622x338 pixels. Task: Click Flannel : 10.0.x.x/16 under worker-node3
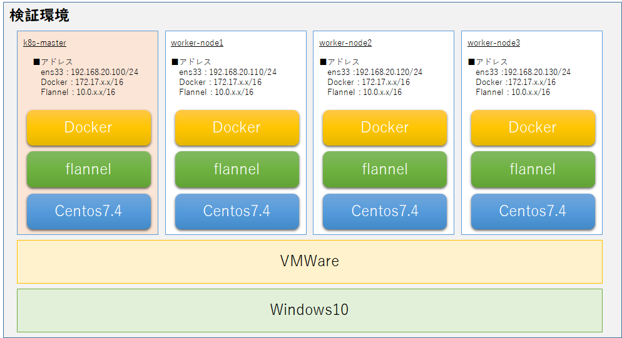pos(513,92)
